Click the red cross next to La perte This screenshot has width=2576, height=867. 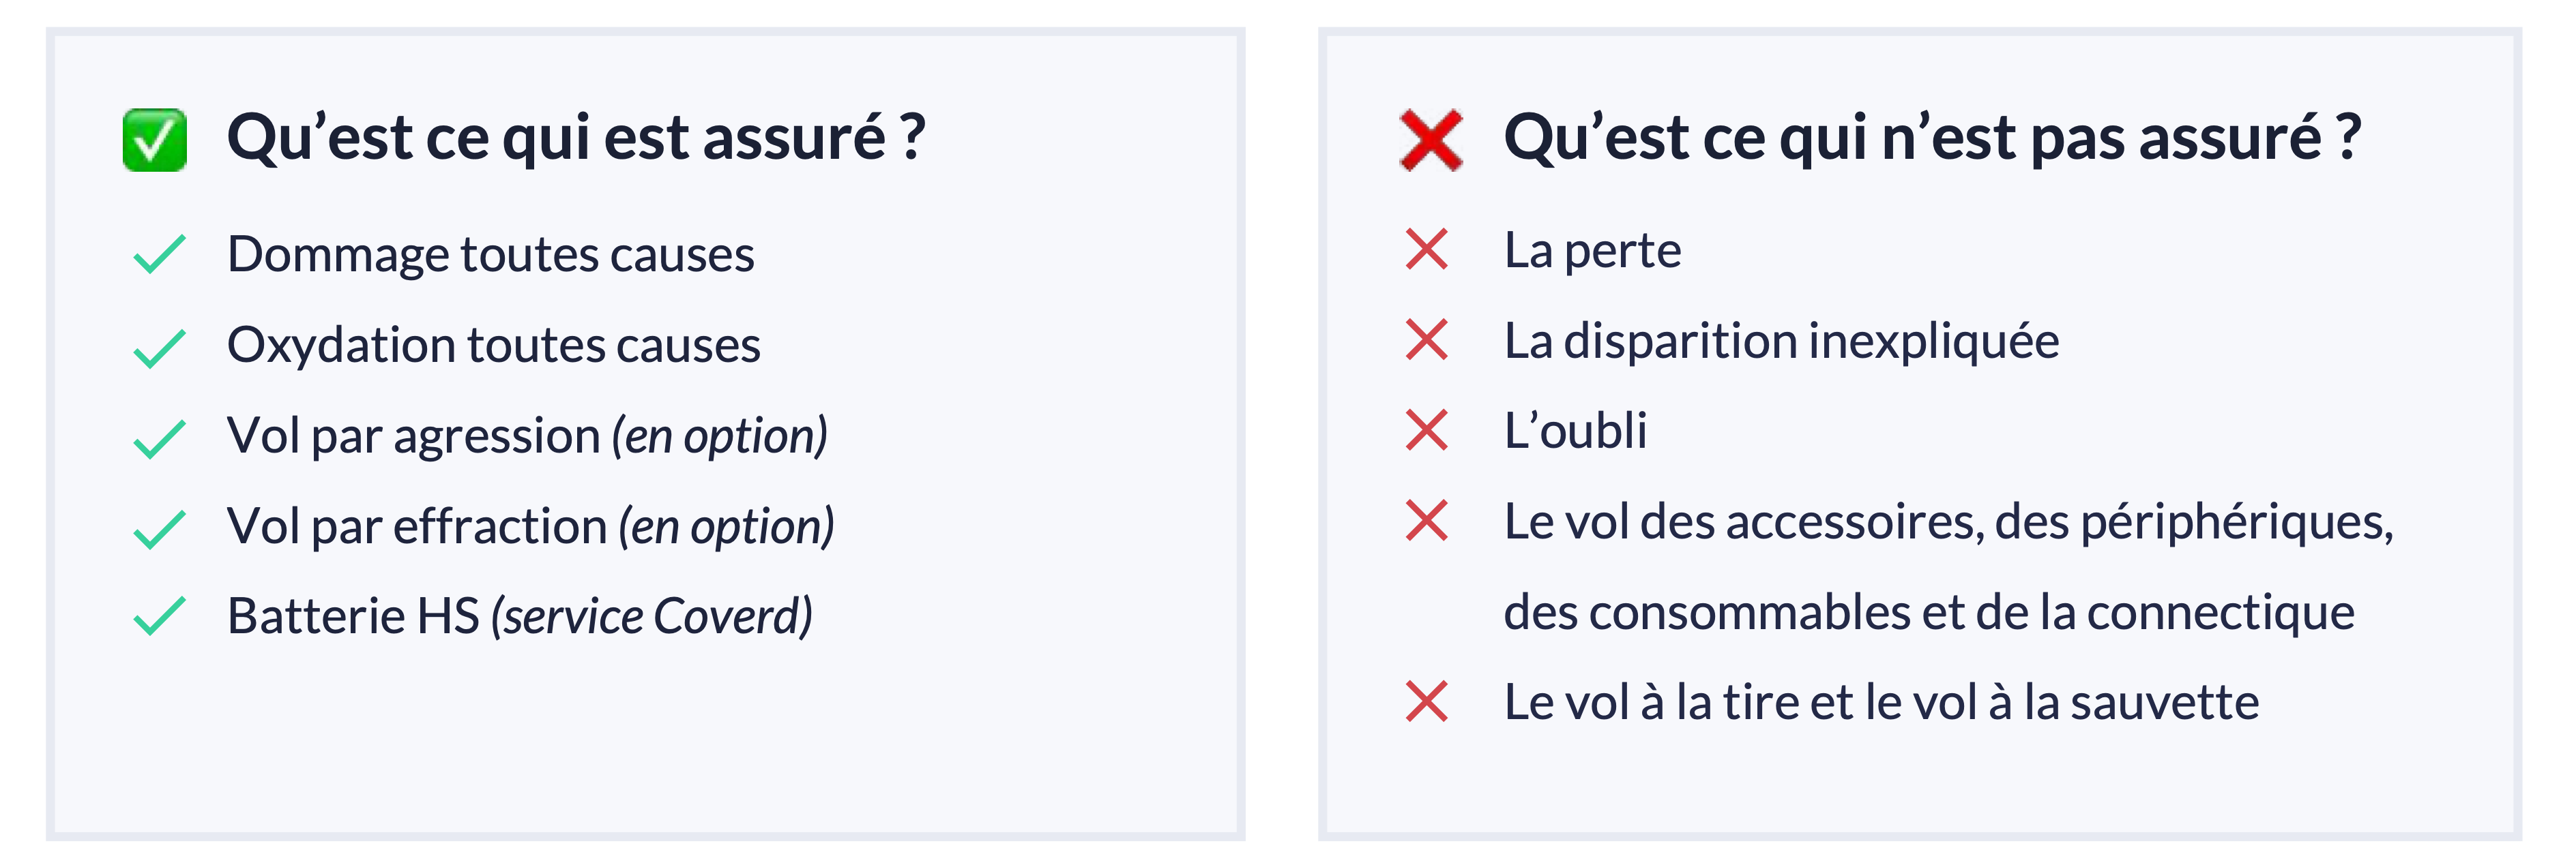[x=1427, y=249]
